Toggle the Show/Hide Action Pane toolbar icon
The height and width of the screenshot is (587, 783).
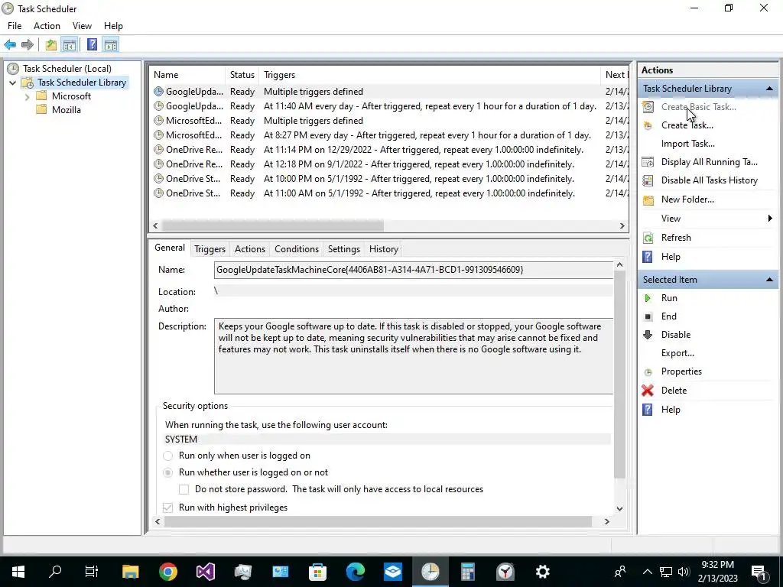point(111,45)
